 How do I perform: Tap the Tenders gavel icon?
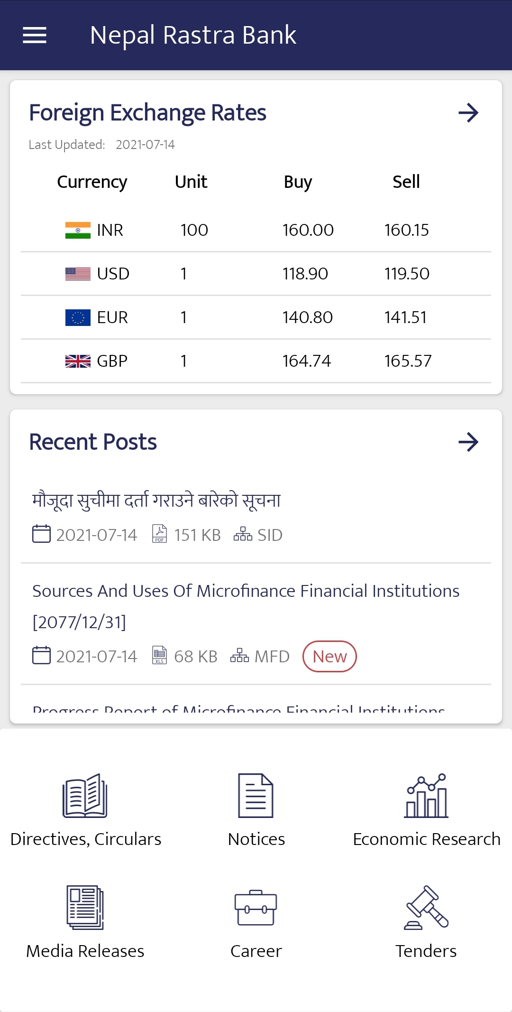click(x=426, y=907)
